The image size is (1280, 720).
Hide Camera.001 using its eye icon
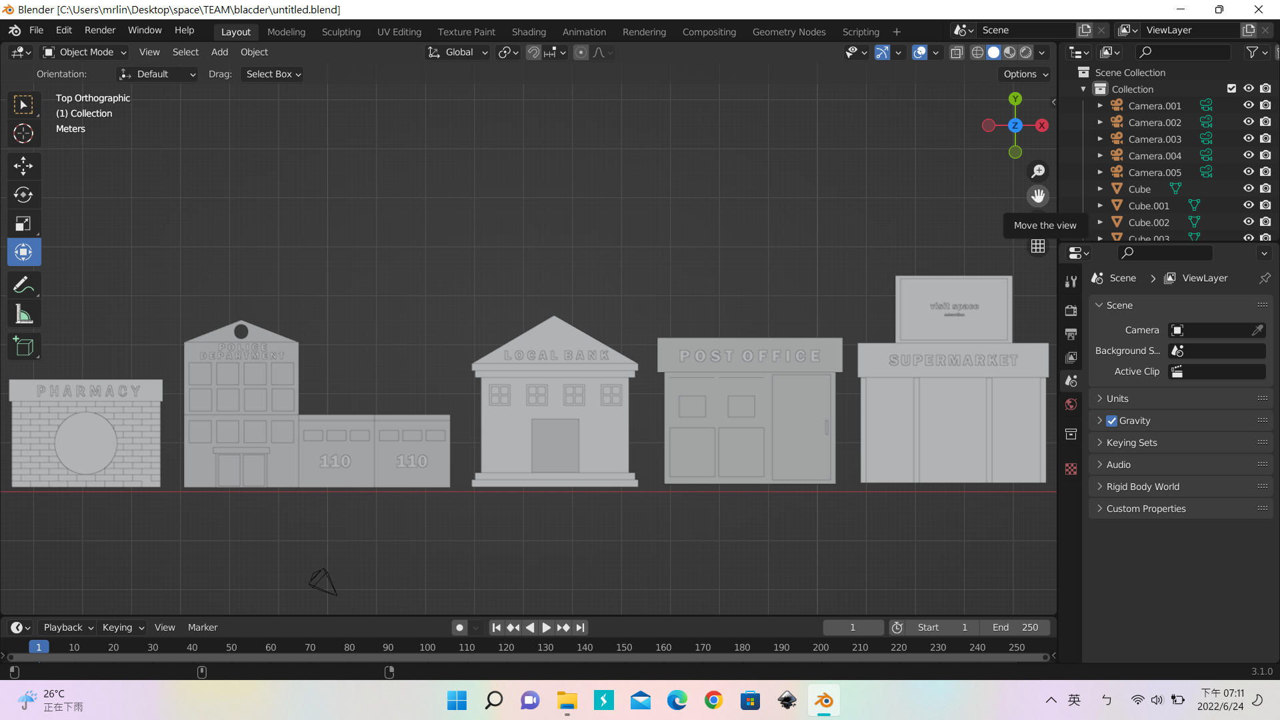1248,105
